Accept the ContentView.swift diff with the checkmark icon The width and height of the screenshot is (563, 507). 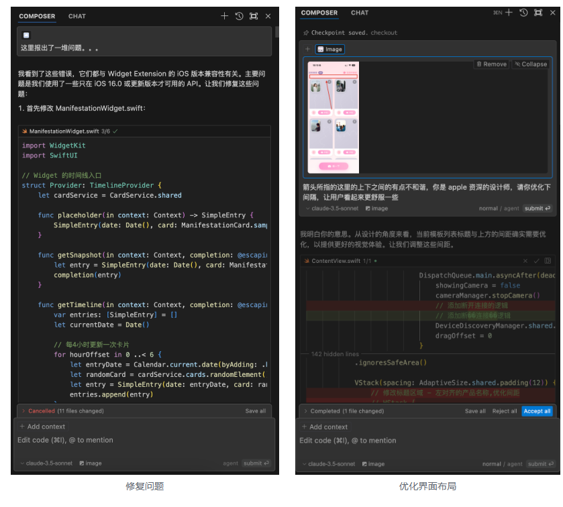click(x=536, y=261)
